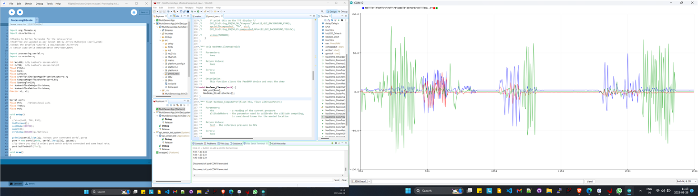Image resolution: width=698 pixels, height=196 pixels.
Task: Select gyrobuf entry in Outline
Action: click(x=331, y=53)
